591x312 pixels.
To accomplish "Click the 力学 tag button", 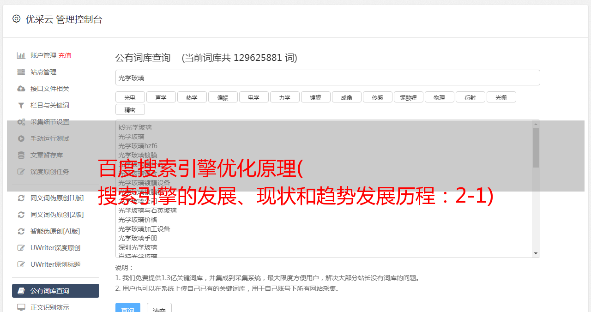I will point(284,97).
